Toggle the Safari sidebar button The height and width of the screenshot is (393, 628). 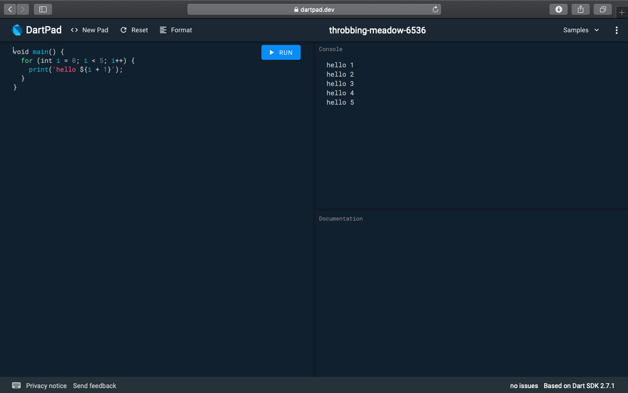point(43,9)
